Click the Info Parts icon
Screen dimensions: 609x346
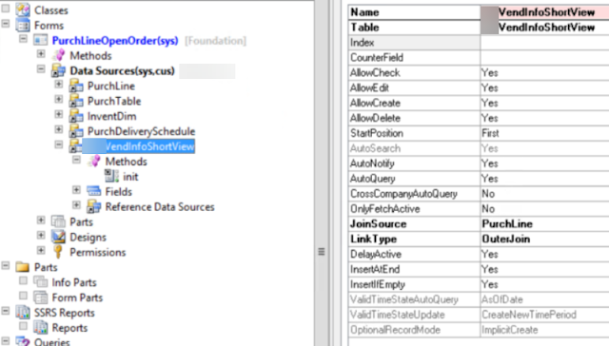tap(40, 282)
